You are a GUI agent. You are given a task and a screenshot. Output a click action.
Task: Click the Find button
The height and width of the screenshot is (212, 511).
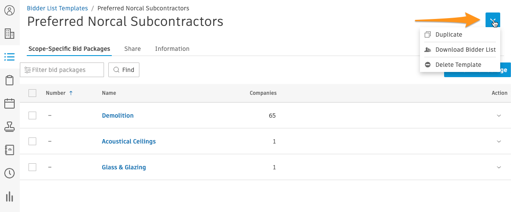coord(124,70)
